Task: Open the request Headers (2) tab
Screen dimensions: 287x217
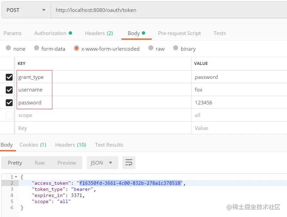Action: pos(99,33)
